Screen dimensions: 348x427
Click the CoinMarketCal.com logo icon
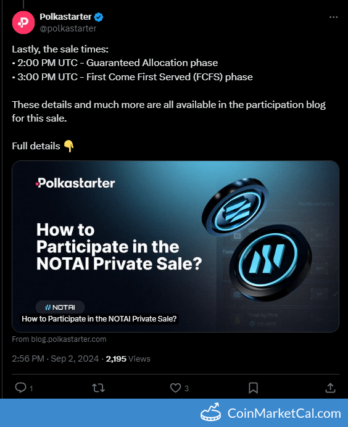[211, 412]
